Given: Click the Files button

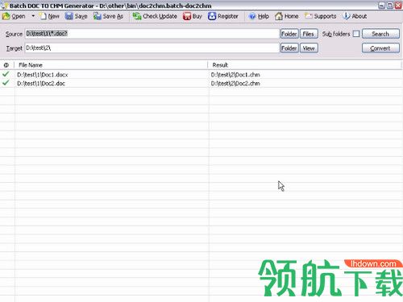Looking at the screenshot, I should pos(309,34).
